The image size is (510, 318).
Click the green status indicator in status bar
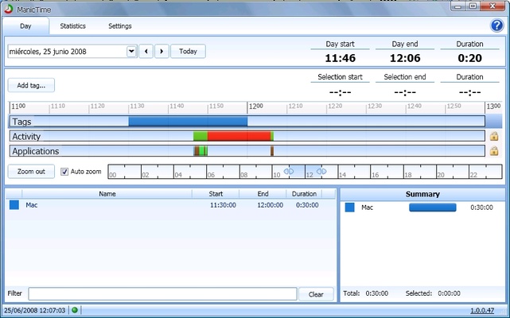pos(75,310)
